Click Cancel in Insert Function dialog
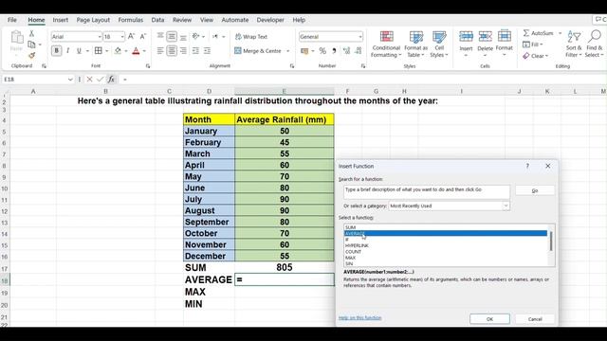607x341 pixels. click(x=535, y=319)
